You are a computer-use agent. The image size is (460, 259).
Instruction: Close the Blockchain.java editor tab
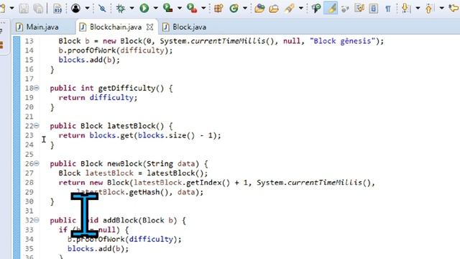click(150, 27)
